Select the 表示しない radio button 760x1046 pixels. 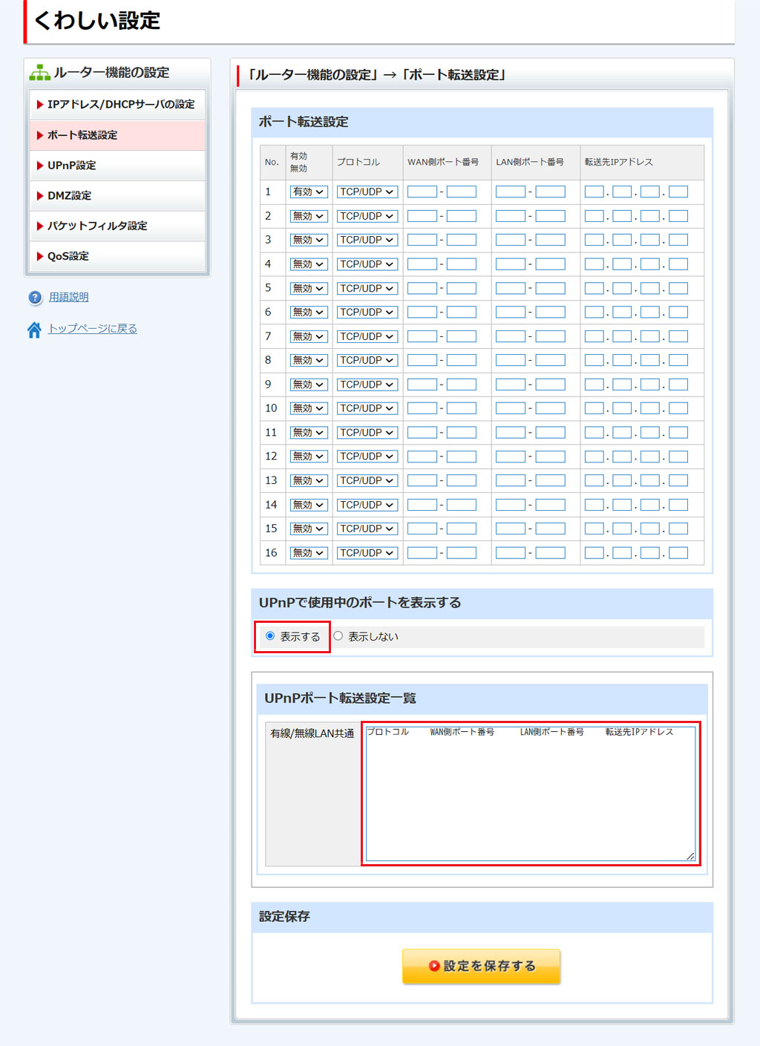pos(338,636)
